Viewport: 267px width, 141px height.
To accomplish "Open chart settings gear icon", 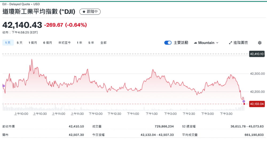I will tap(260, 43).
